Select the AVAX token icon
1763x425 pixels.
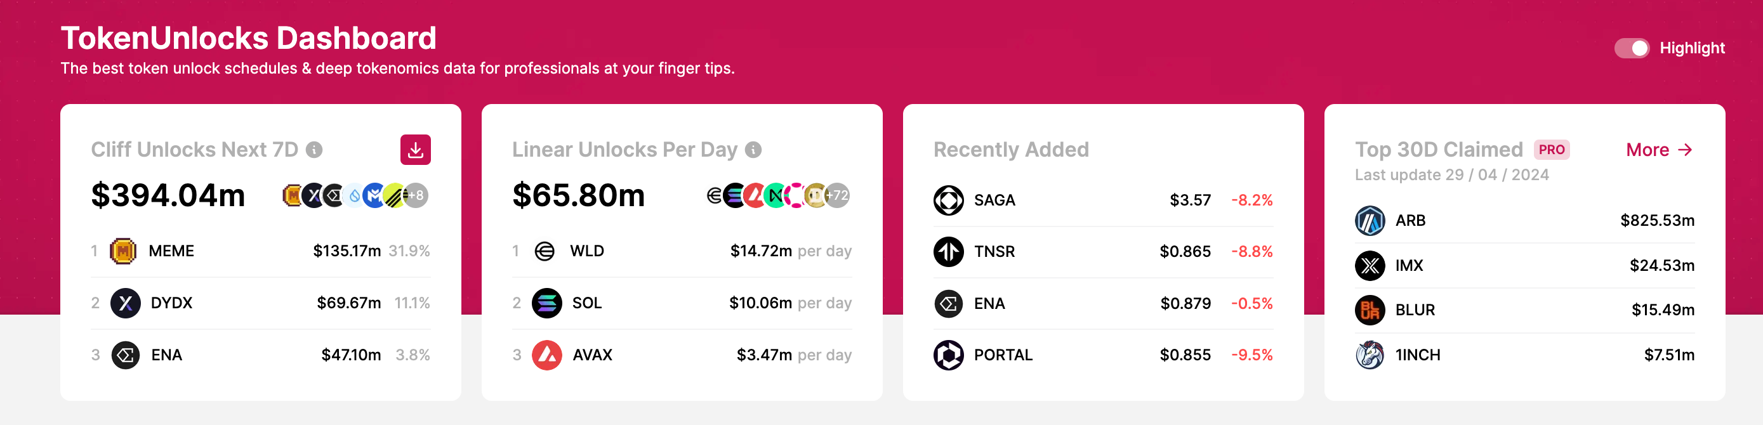(x=545, y=355)
